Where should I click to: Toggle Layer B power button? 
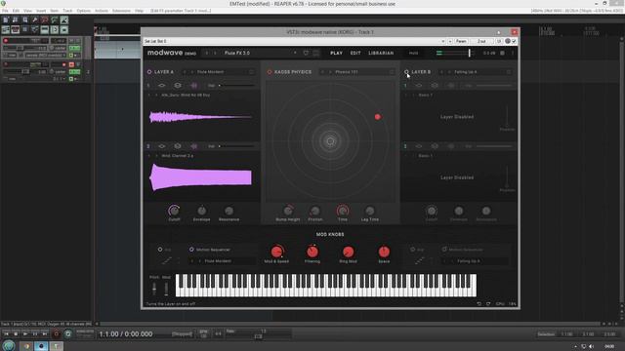[406, 72]
